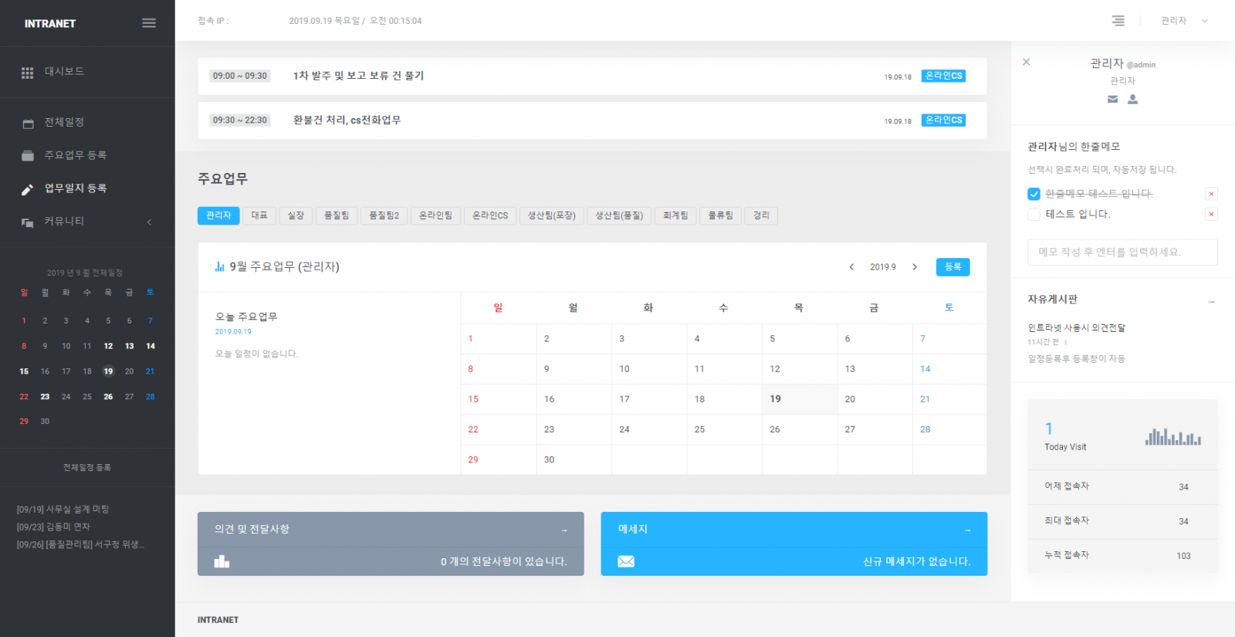The image size is (1235, 637).
Task: Click the blue 등록 button
Action: (x=952, y=267)
